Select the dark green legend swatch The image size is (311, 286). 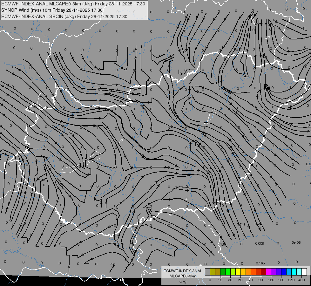tap(223, 272)
